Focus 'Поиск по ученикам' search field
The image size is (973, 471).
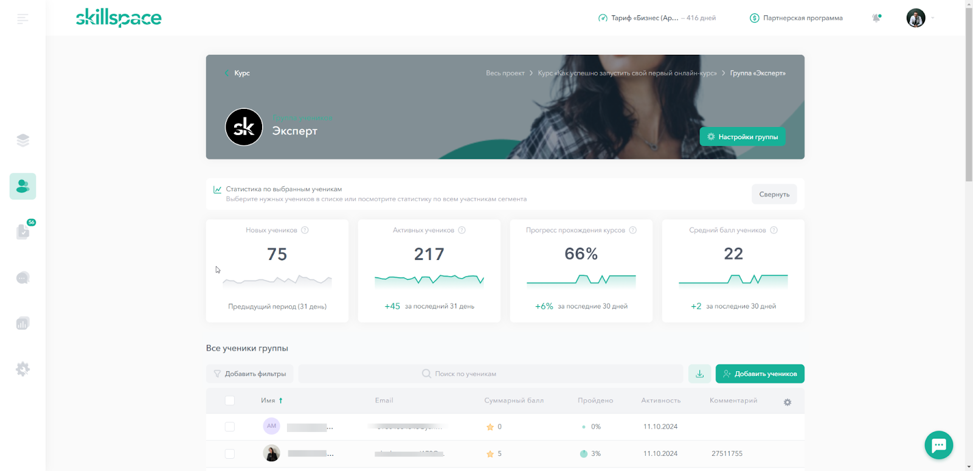(x=491, y=374)
